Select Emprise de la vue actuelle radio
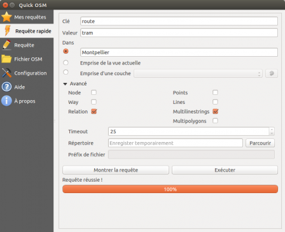Image resolution: width=285 pixels, height=232 pixels. (x=66, y=62)
